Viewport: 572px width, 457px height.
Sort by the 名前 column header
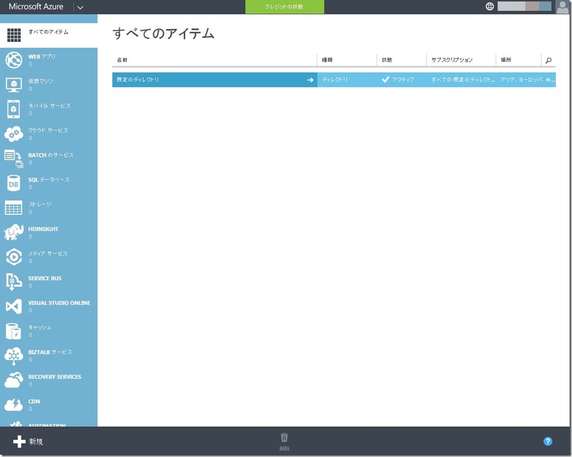coord(123,60)
